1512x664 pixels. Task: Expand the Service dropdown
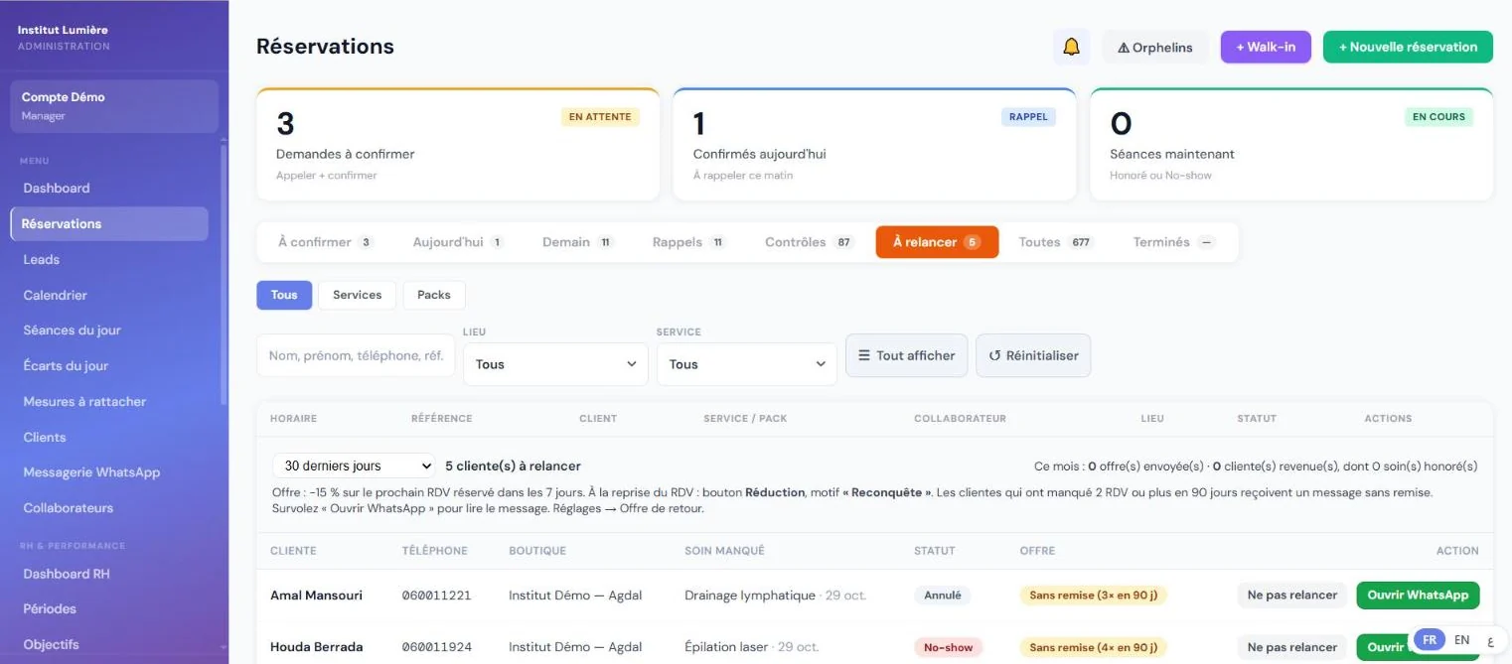tap(747, 364)
